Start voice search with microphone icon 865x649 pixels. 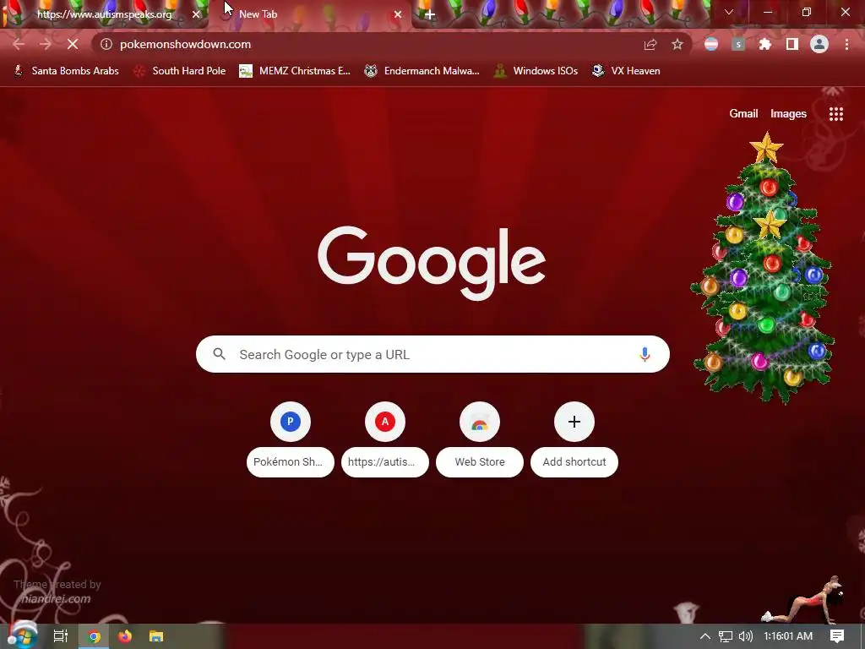(645, 354)
